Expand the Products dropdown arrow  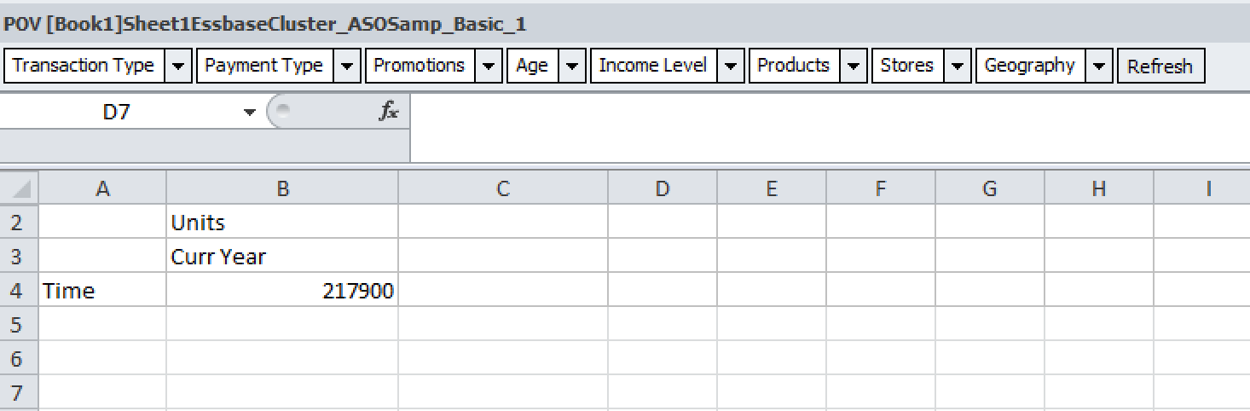tap(854, 66)
